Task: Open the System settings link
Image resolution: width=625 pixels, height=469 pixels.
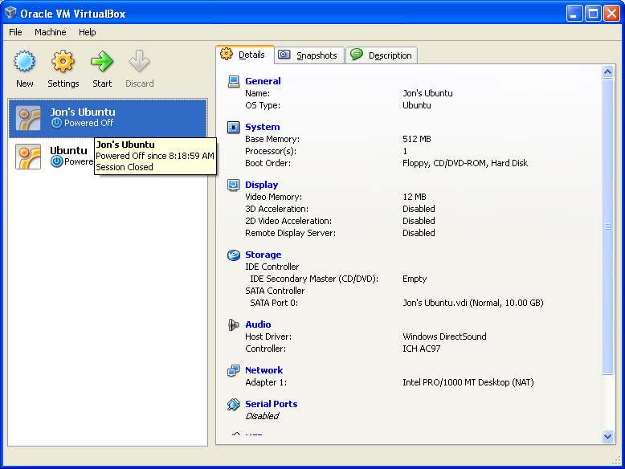Action: (x=262, y=127)
